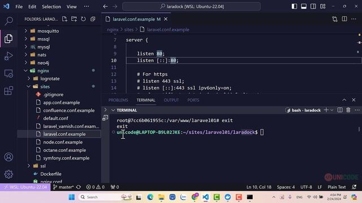362x203 pixels.
Task: Click the command center search box
Action: click(191, 6)
